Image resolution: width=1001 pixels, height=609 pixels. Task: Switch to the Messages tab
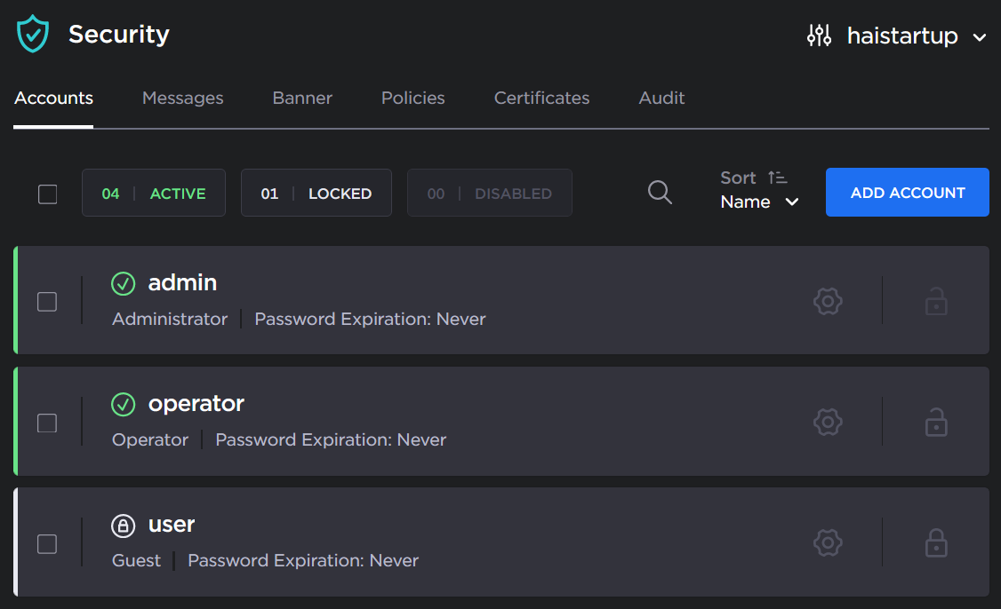(x=182, y=99)
